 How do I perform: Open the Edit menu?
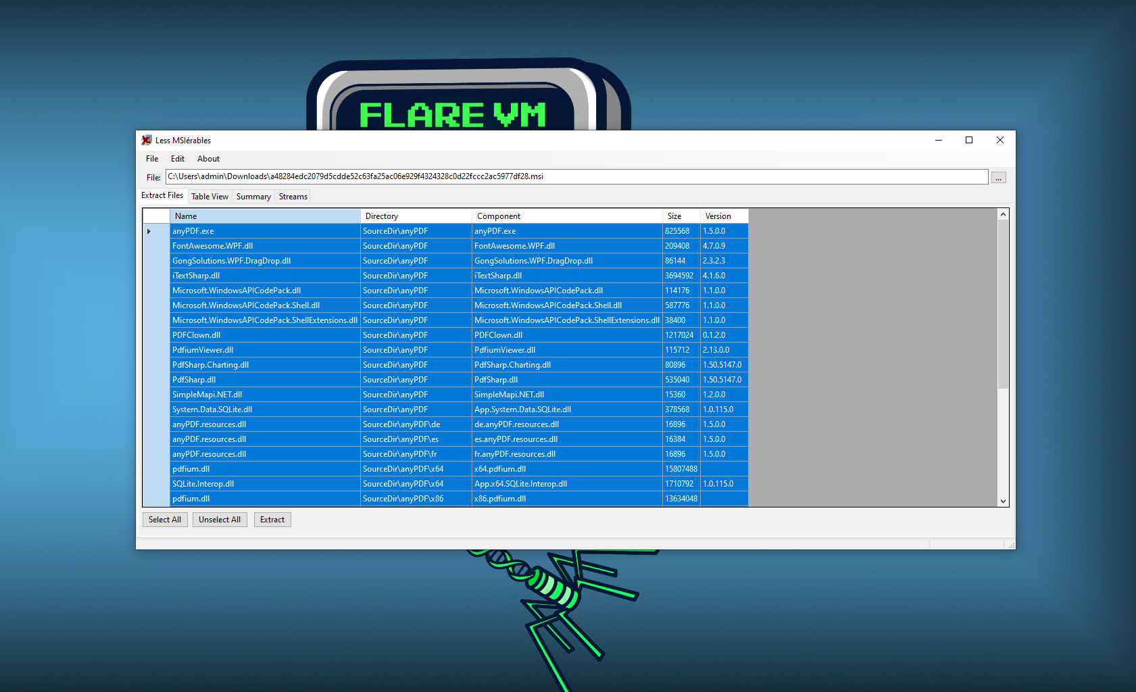tap(178, 159)
